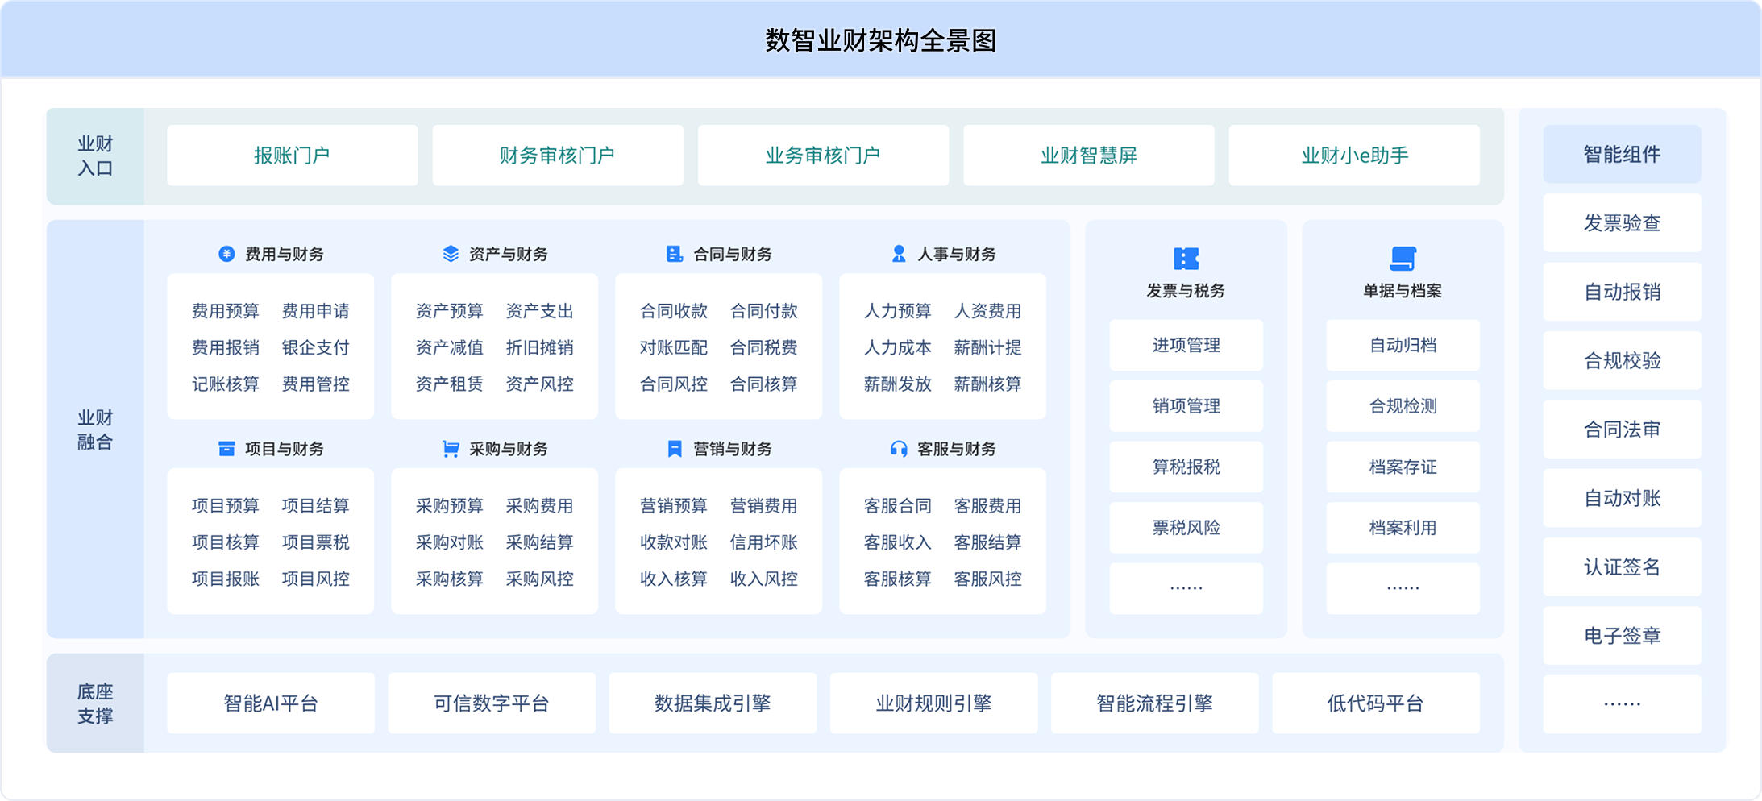Click the 档案利用 box

[1403, 528]
